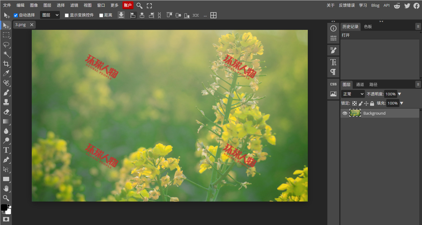Switch to the 通道 tab
The width and height of the screenshot is (422, 225).
tap(360, 84)
